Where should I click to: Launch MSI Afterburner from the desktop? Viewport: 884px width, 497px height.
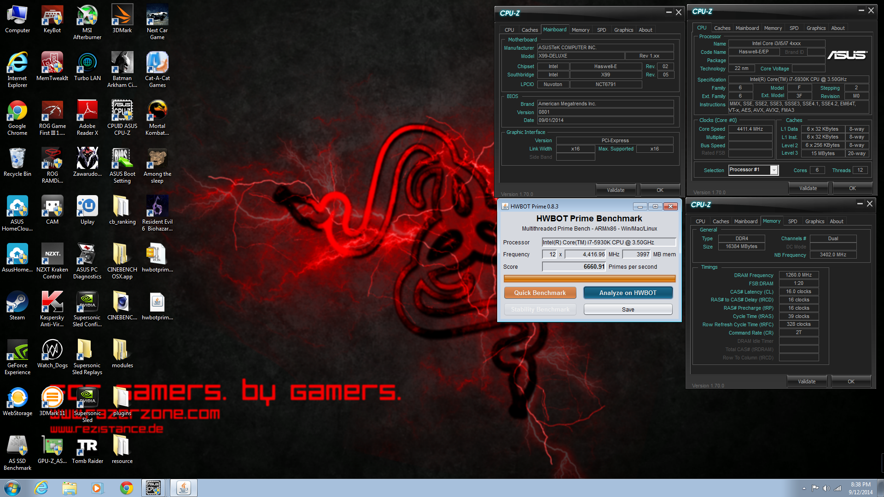tap(87, 22)
